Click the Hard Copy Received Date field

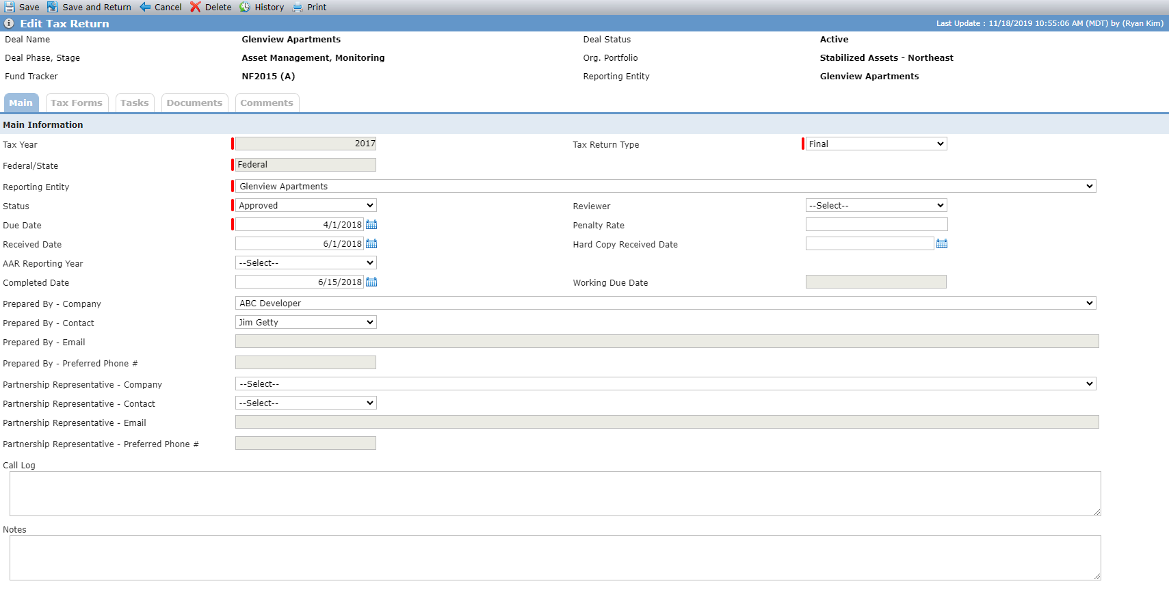[870, 243]
